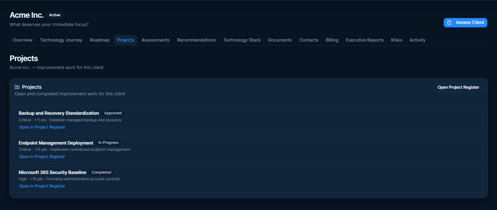Click 'Critical · +11 pts' project details line
This screenshot has width=497, height=210.
coord(70,120)
